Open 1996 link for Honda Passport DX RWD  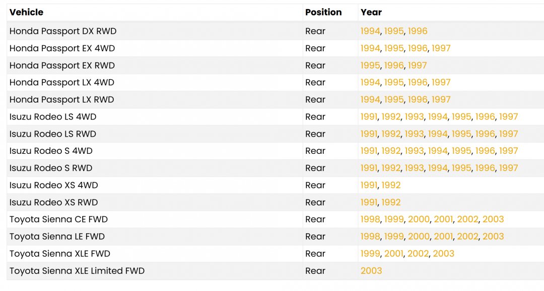pos(418,31)
